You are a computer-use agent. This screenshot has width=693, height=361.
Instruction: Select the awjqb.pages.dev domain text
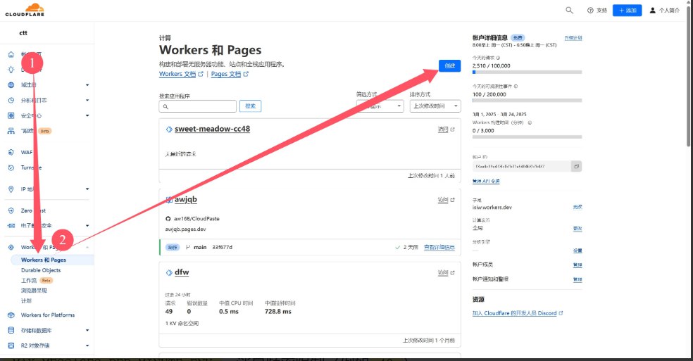coord(186,229)
